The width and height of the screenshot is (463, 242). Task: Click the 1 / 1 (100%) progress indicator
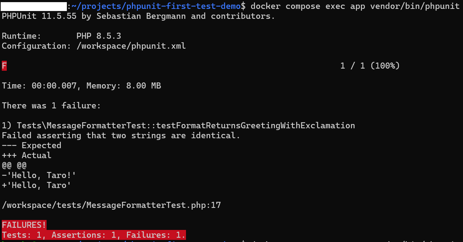click(x=370, y=66)
